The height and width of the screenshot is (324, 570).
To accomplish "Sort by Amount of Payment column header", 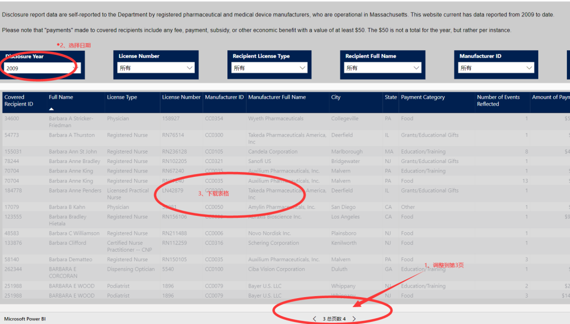I will (550, 97).
